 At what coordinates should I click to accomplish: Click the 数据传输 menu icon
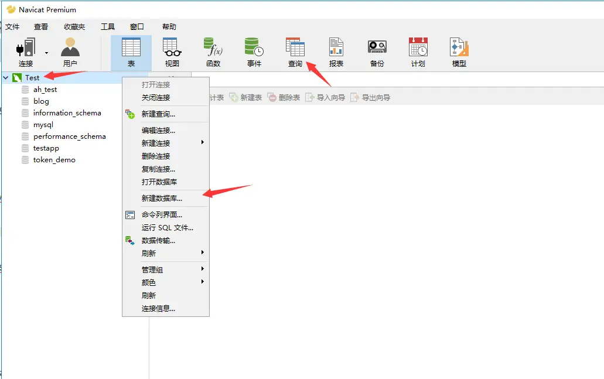coord(130,241)
